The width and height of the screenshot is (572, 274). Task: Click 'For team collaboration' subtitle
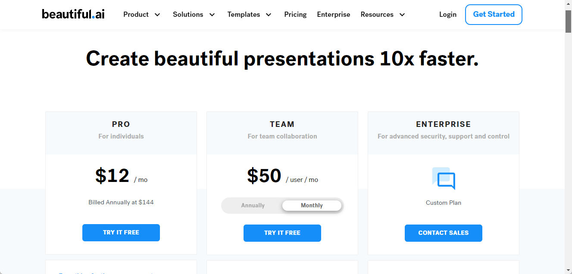click(x=282, y=136)
